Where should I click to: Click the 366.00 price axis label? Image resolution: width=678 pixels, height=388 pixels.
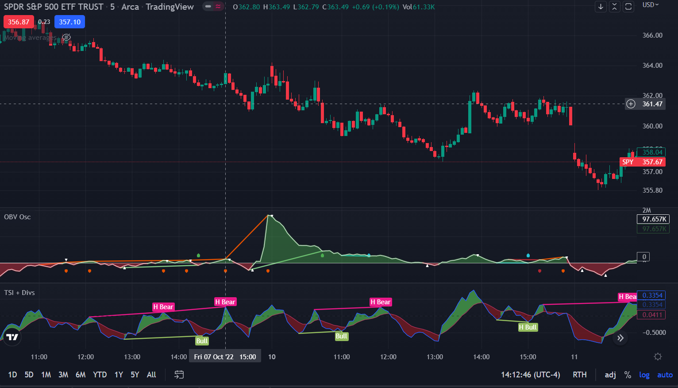click(x=652, y=35)
